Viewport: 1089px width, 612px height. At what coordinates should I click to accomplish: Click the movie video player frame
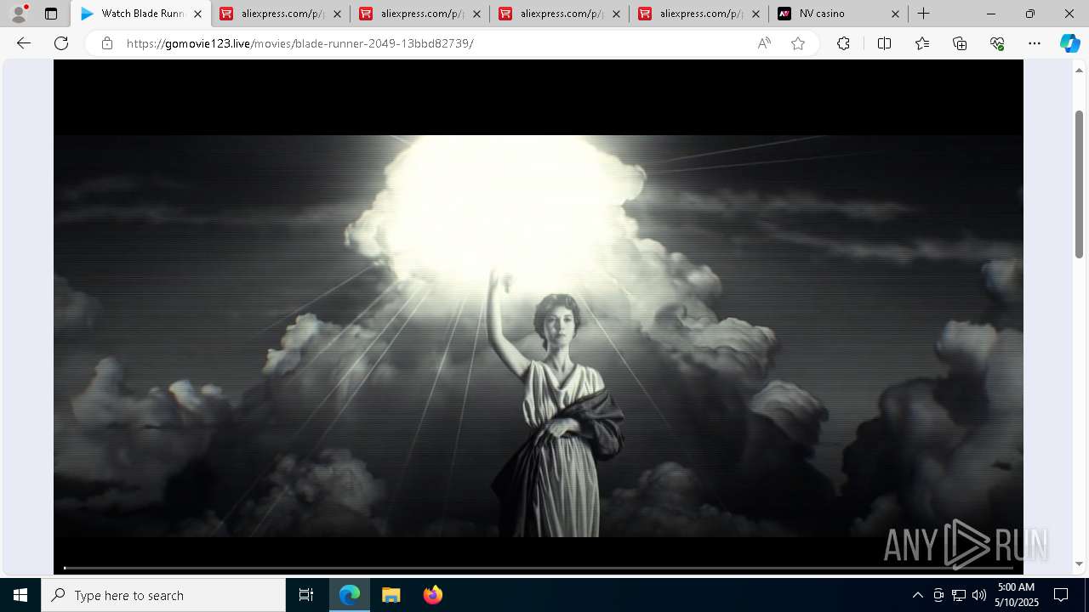[x=538, y=317]
